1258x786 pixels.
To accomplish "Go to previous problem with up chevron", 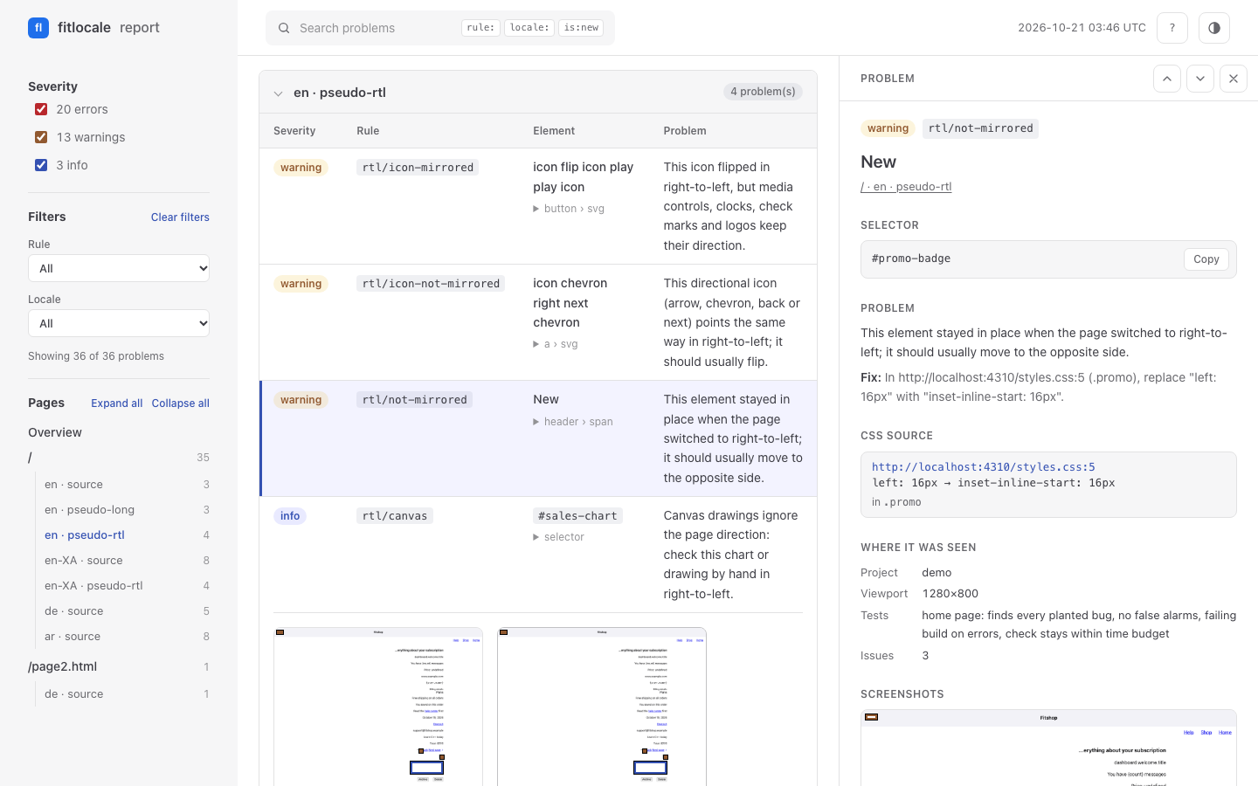I will [x=1167, y=79].
